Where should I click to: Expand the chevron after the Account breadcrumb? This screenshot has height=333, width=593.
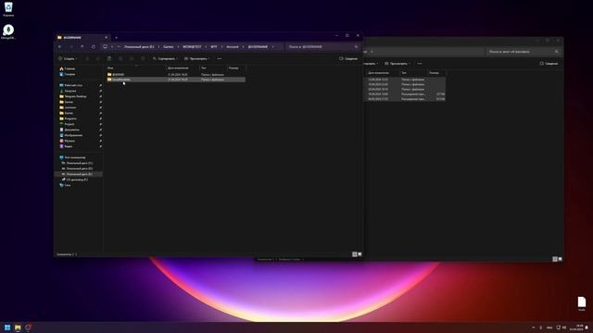point(243,47)
